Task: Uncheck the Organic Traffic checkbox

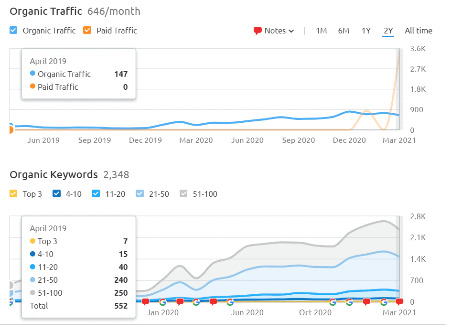Action: 13,30
